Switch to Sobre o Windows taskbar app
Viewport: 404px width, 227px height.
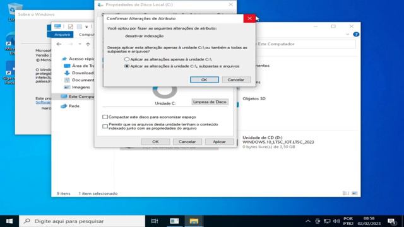pyautogui.click(x=174, y=221)
